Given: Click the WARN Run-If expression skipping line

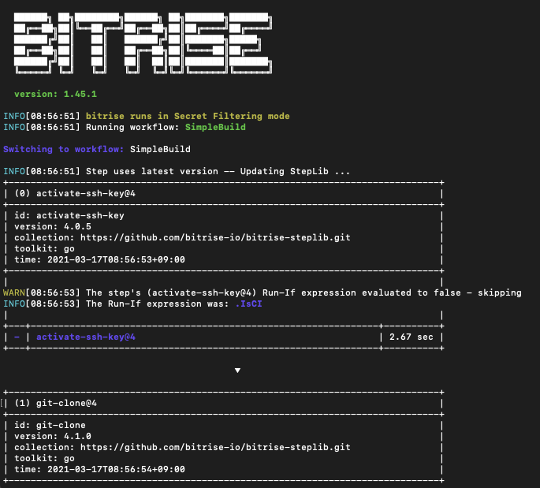Looking at the screenshot, I should tap(262, 292).
